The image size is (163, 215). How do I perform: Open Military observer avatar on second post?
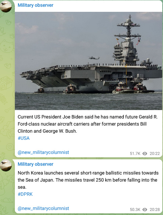(6, 165)
